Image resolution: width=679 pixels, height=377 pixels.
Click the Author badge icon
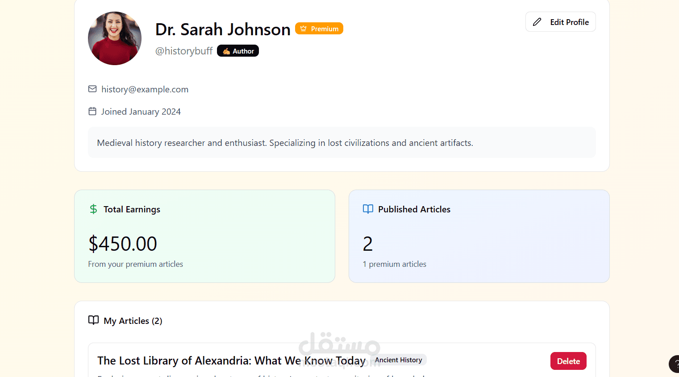[226, 51]
